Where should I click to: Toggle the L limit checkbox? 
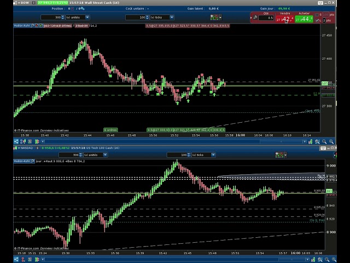pos(317,20)
